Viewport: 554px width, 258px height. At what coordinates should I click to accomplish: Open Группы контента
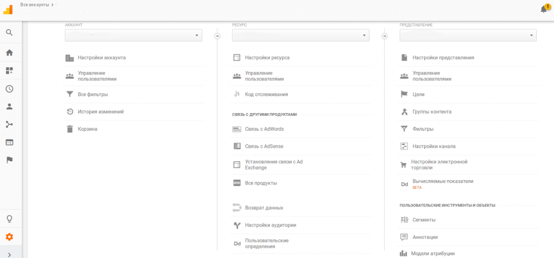(x=432, y=111)
